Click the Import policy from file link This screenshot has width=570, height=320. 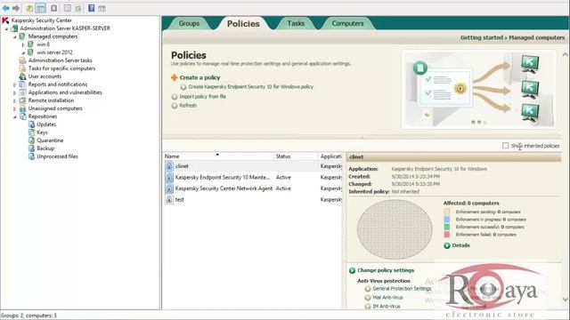click(x=202, y=97)
